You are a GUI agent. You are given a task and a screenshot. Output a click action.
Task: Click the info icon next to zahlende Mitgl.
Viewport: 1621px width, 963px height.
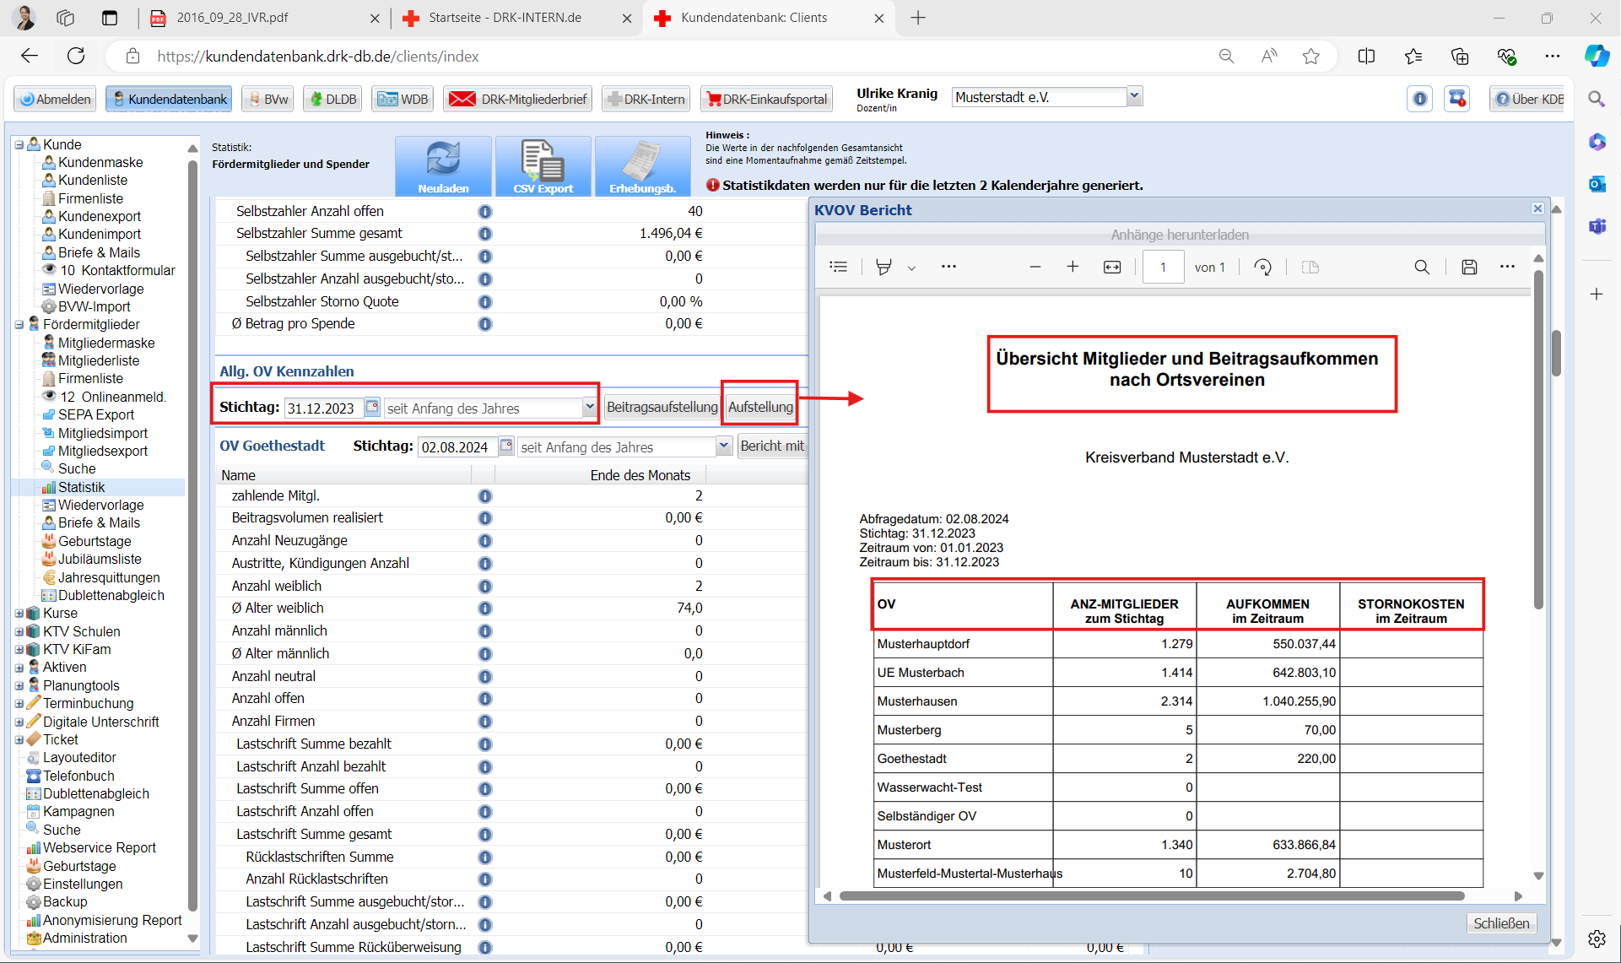tap(485, 495)
